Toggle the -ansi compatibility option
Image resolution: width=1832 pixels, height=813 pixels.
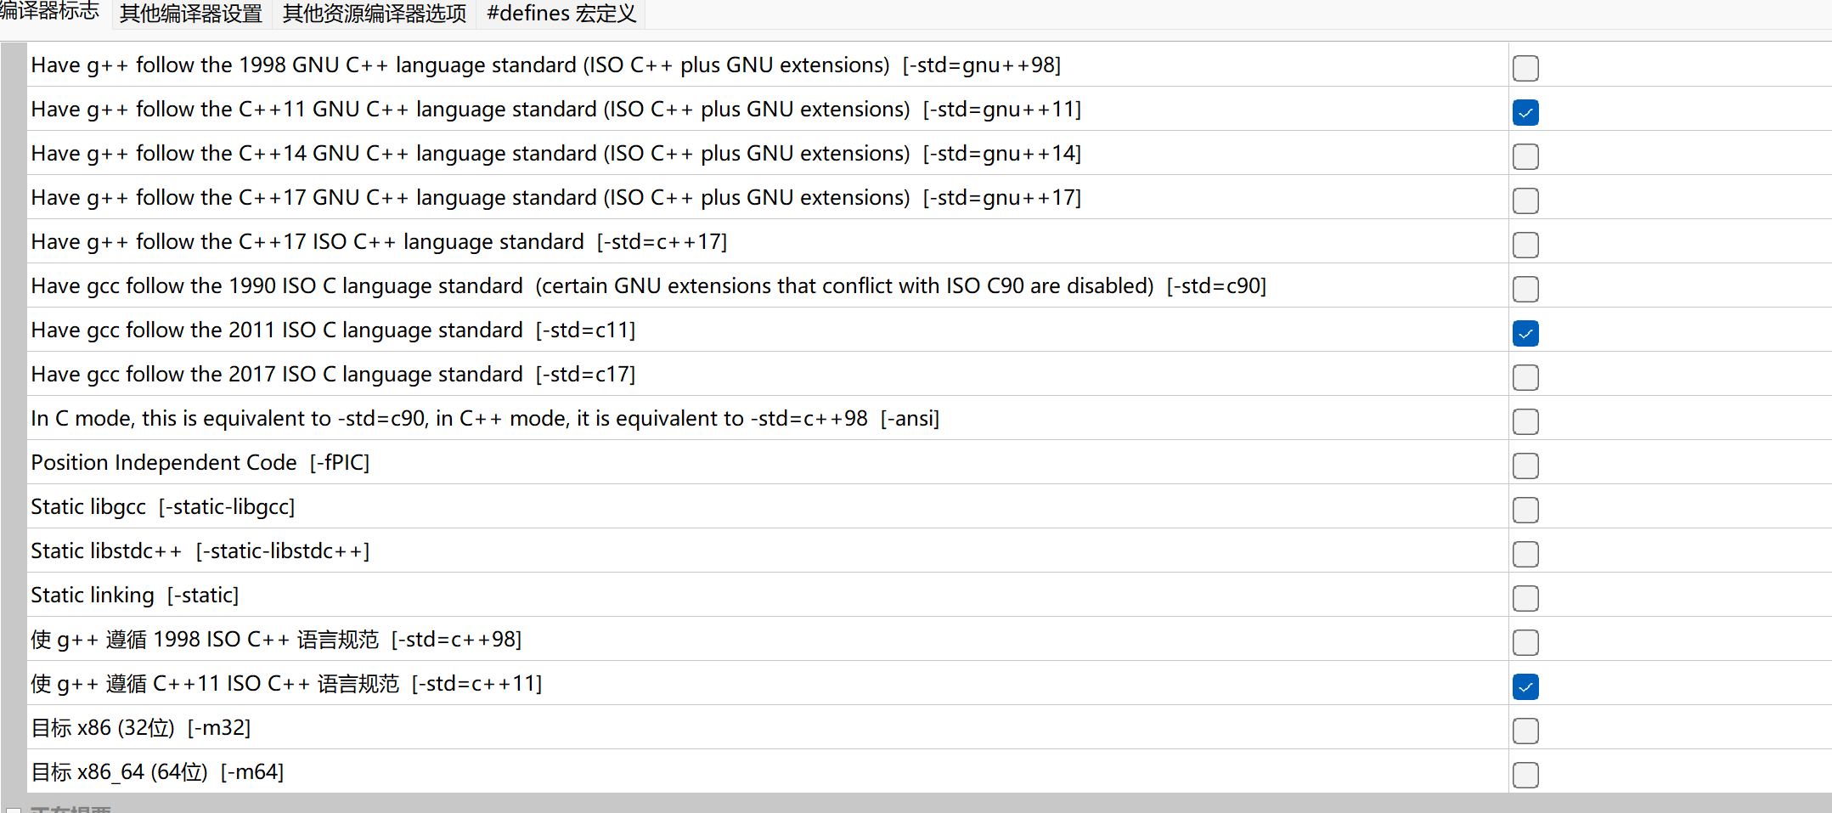(1525, 421)
